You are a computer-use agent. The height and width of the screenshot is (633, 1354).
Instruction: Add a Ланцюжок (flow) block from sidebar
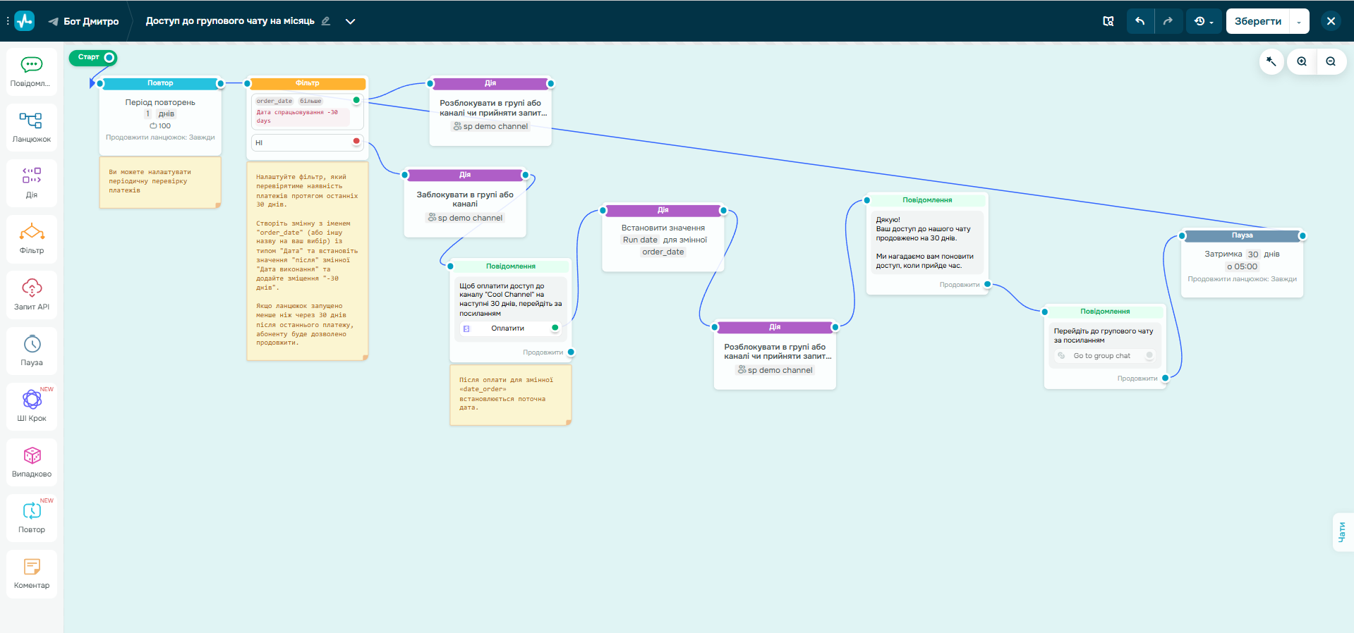[x=32, y=128]
